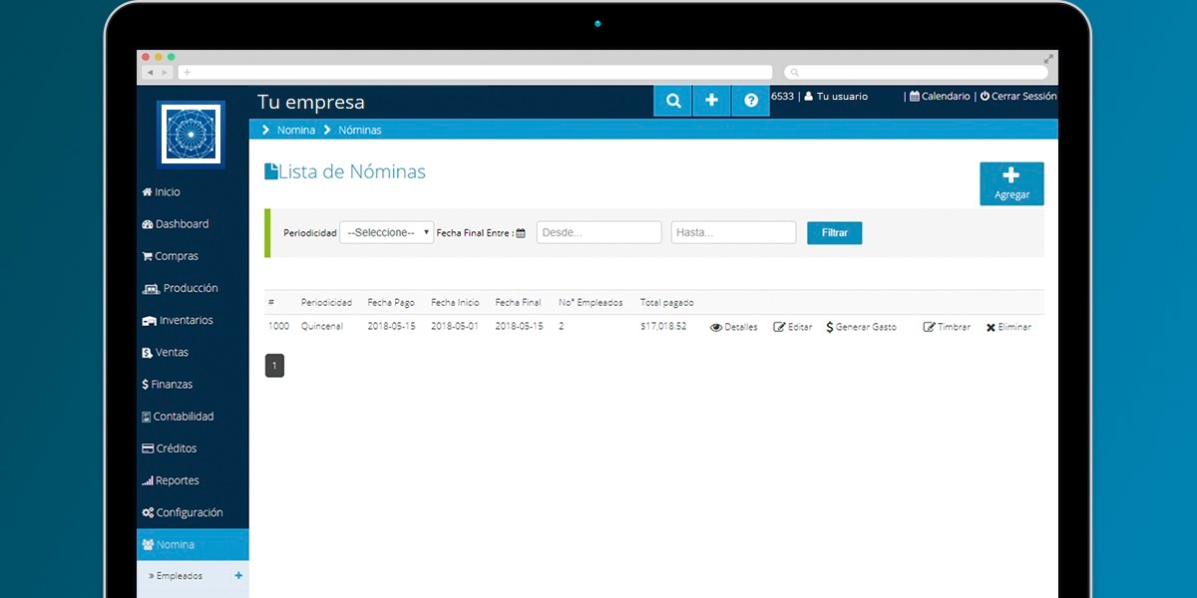The height and width of the screenshot is (598, 1197).
Task: Click the fullscreen arrows icon in browser
Action: coord(1048,58)
